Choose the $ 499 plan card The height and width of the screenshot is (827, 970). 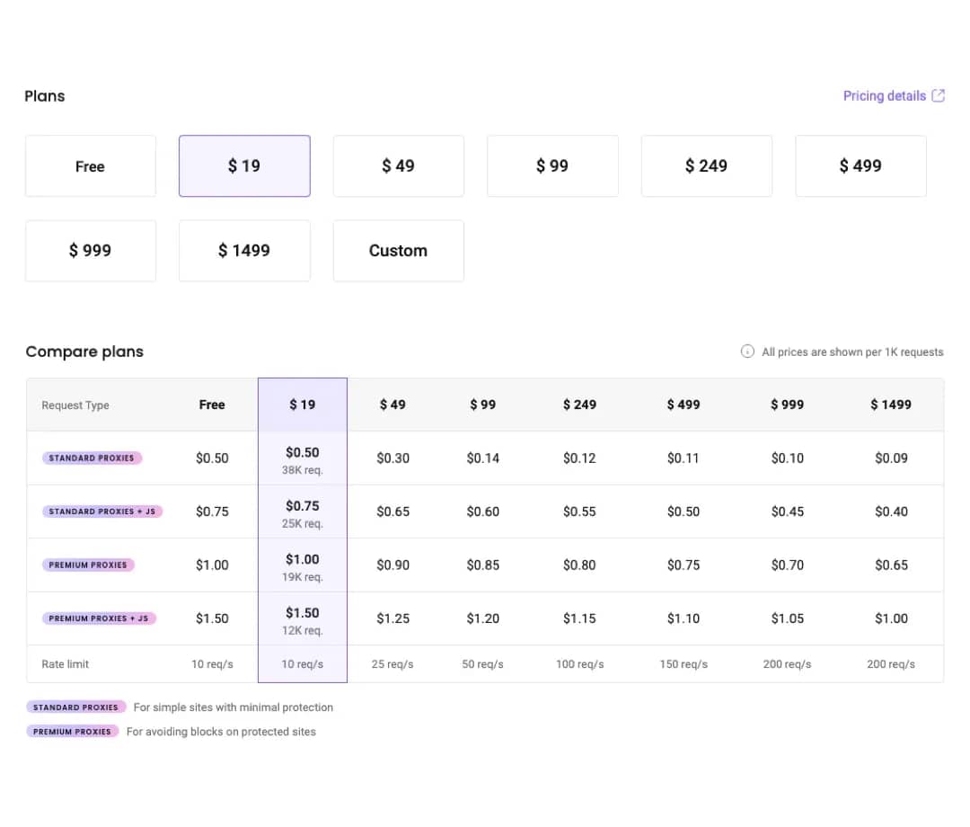click(x=860, y=166)
